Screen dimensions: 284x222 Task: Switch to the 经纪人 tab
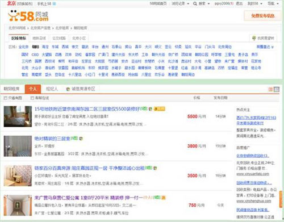[52, 89]
